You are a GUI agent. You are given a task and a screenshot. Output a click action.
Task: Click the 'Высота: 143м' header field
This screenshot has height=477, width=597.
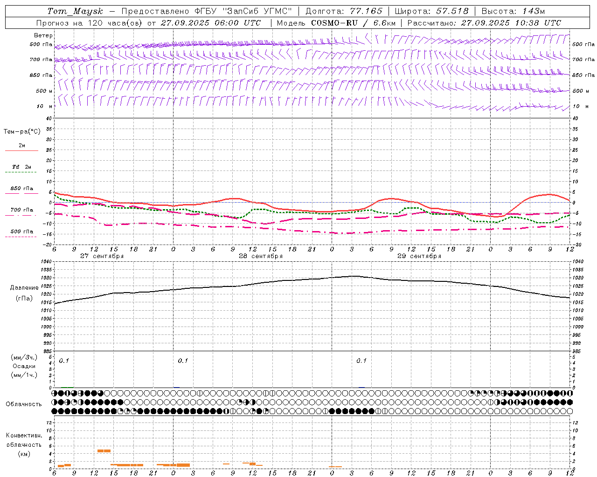coord(514,11)
